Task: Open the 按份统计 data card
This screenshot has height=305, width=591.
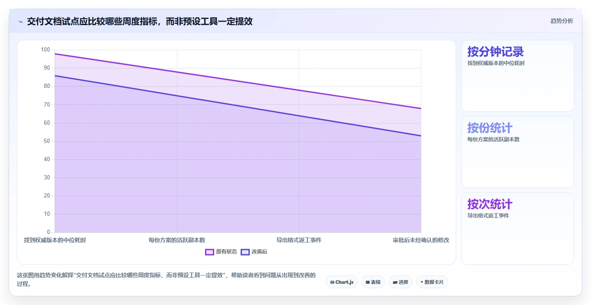Action: pyautogui.click(x=517, y=152)
